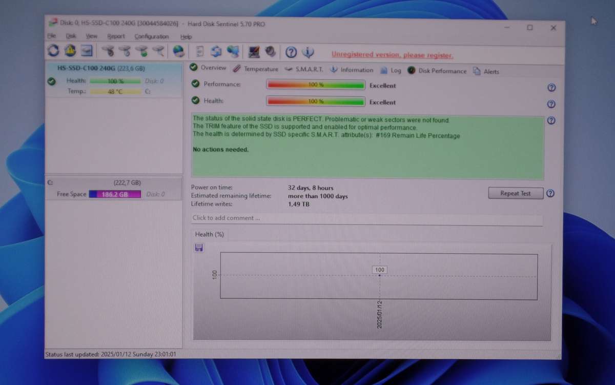Save the Health graph with the floppy icon
Viewport: 615px width, 385px height.
pyautogui.click(x=199, y=247)
